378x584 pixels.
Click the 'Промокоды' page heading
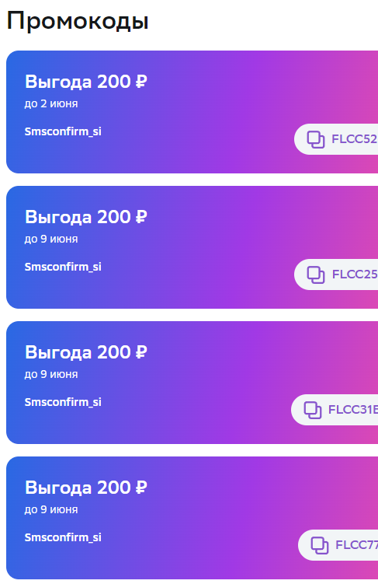click(x=78, y=21)
